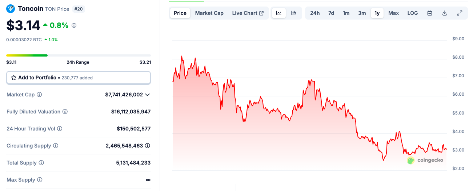Toggle LOG scale on chart
The width and height of the screenshot is (469, 191).
[x=413, y=13]
